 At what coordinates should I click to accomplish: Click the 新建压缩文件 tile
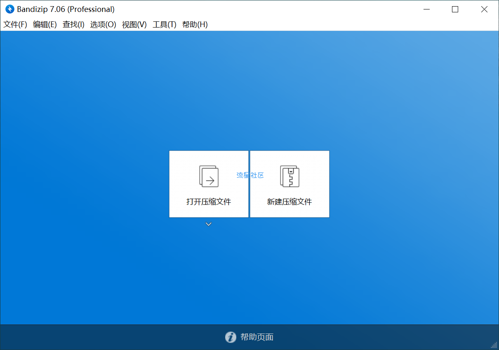click(x=290, y=184)
